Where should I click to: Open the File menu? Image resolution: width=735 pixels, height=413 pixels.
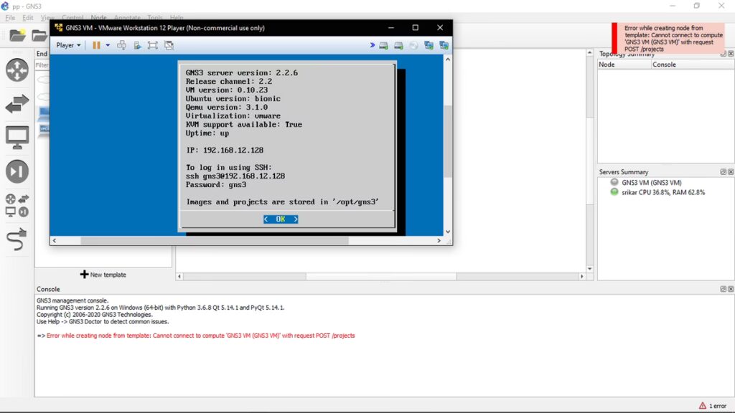(10, 18)
